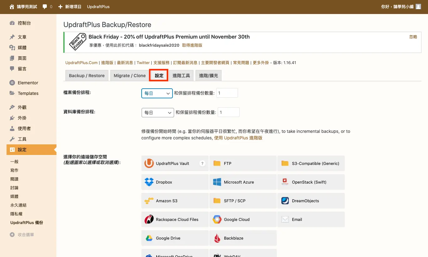Open 永久連結 settings submenu item
Image resolution: width=428 pixels, height=257 pixels.
point(18,205)
